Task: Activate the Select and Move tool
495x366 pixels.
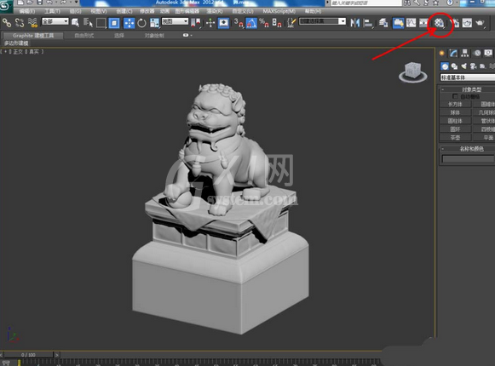Action: [129, 23]
